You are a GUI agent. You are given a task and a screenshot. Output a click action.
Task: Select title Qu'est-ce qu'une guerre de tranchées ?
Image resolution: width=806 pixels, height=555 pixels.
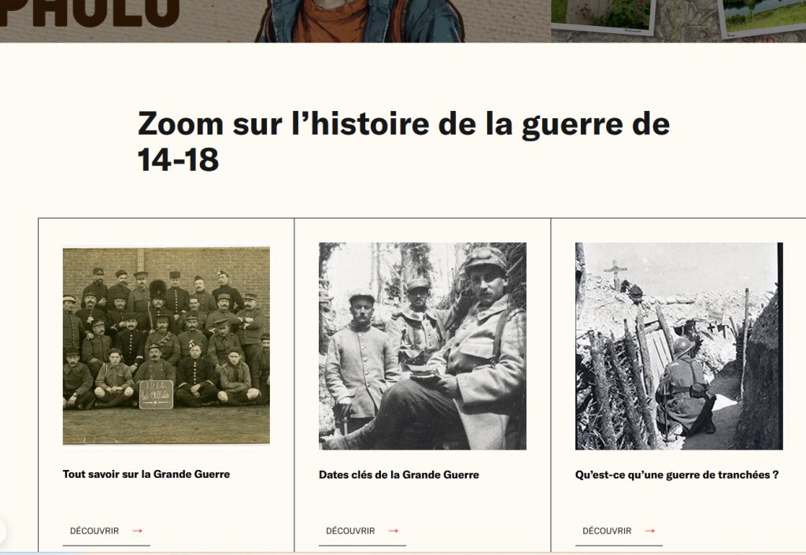(677, 475)
